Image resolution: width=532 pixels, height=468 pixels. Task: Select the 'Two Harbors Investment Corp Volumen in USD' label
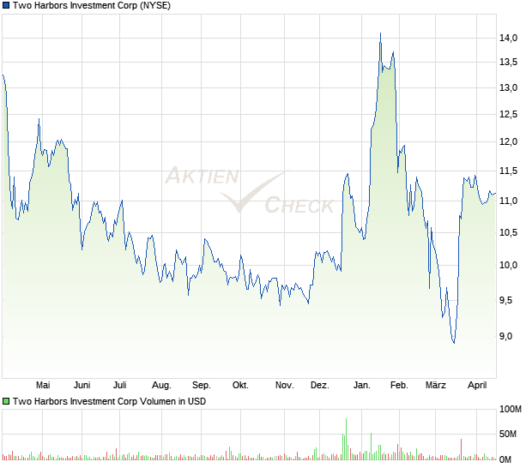[x=109, y=401]
